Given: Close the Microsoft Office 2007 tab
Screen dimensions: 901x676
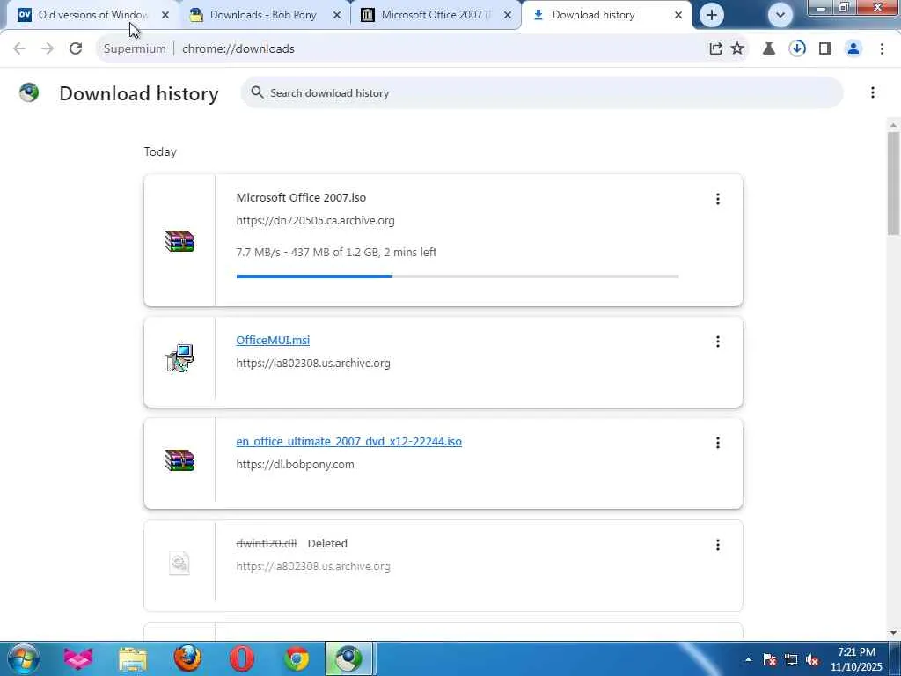Looking at the screenshot, I should pyautogui.click(x=508, y=15).
